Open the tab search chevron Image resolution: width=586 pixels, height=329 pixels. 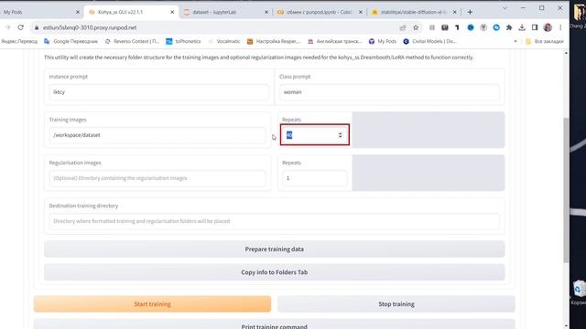505,8
